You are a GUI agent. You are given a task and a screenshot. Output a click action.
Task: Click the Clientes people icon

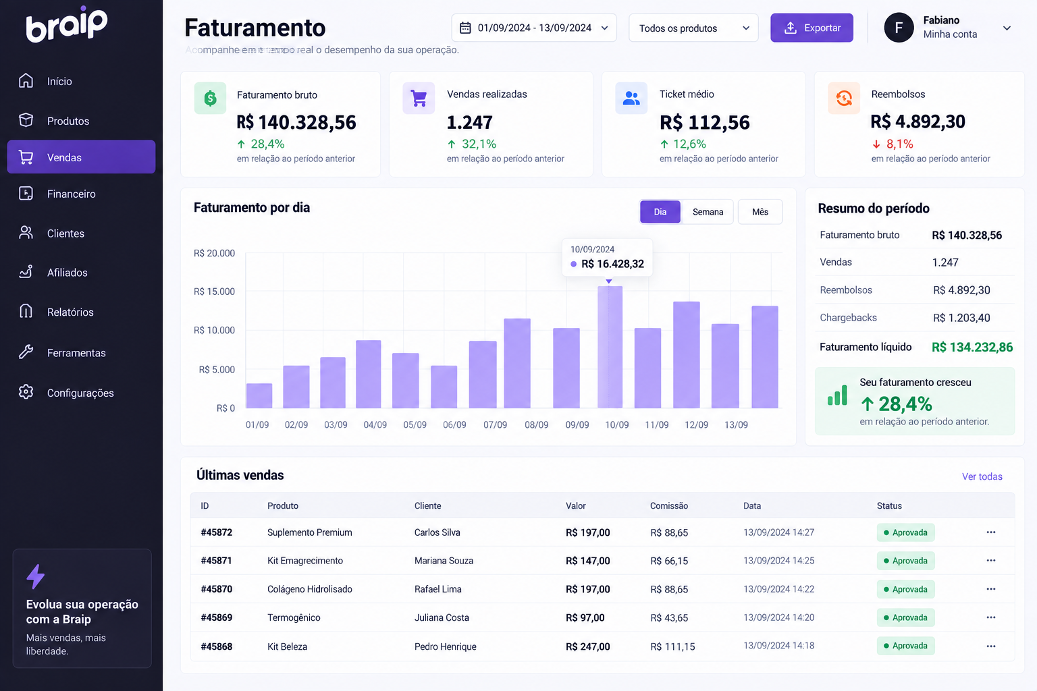pos(26,233)
